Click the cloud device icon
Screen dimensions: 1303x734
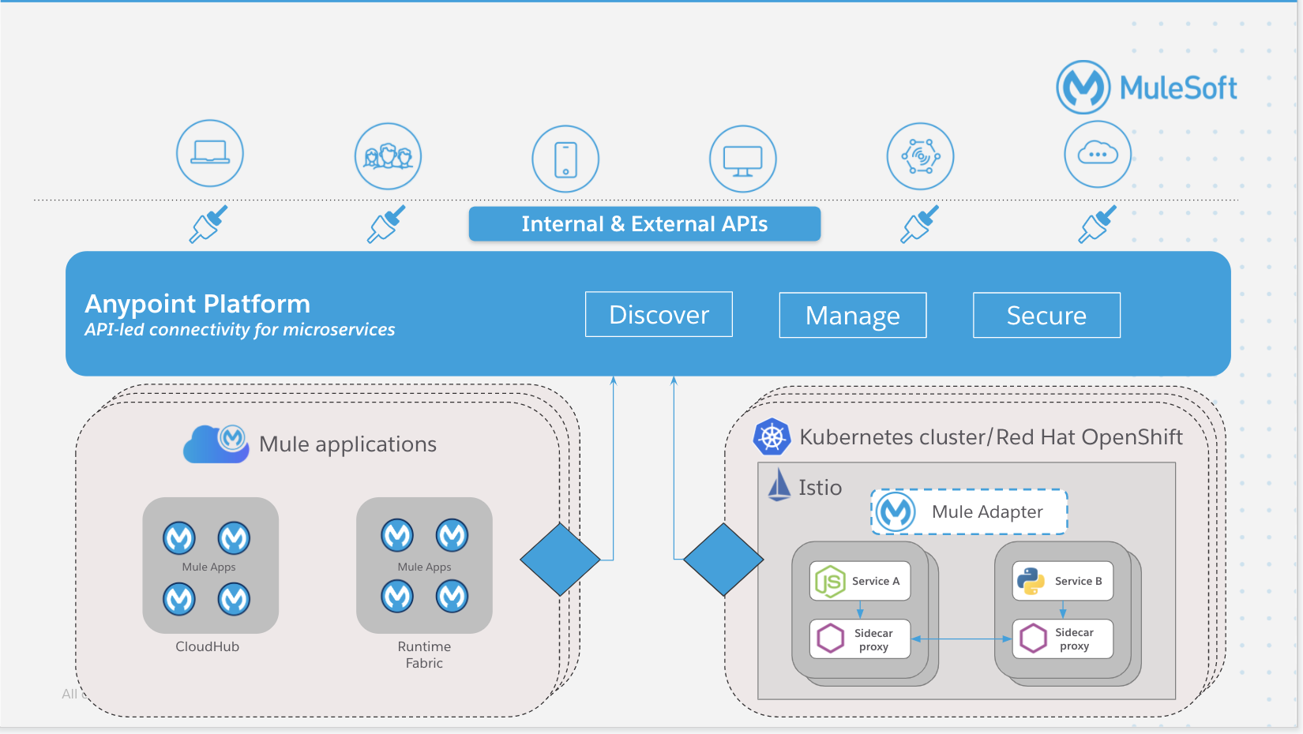[x=1098, y=154]
